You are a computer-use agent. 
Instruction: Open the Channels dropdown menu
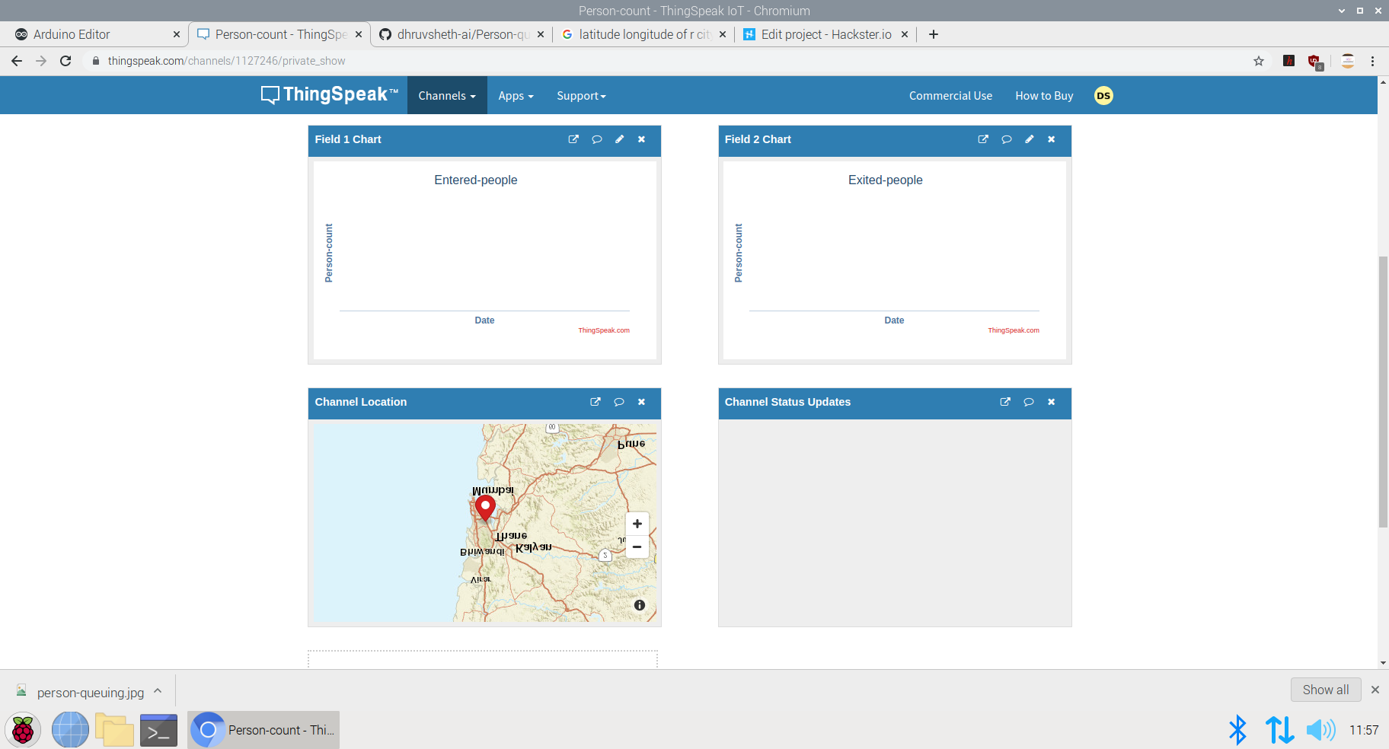tap(446, 95)
